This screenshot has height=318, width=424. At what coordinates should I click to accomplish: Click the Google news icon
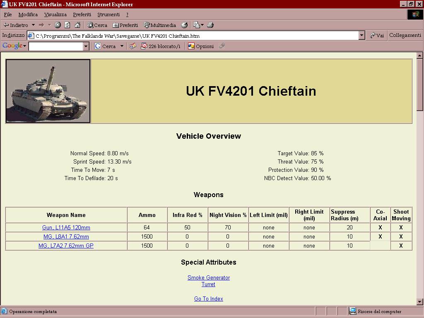(x=133, y=46)
